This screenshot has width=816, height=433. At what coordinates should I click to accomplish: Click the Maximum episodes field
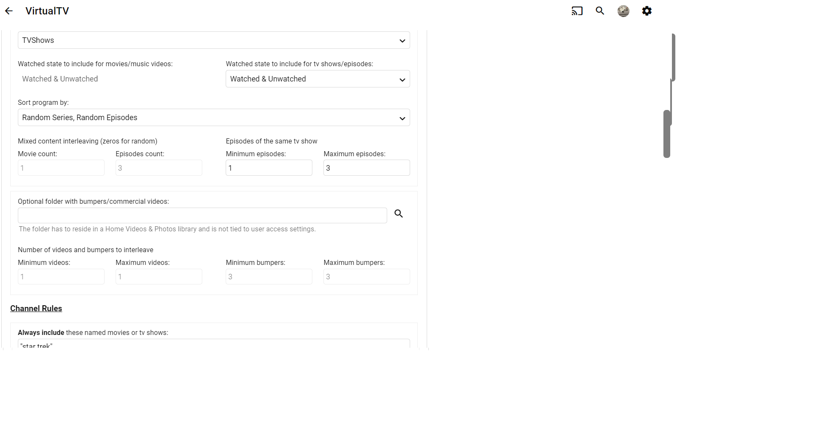point(366,168)
